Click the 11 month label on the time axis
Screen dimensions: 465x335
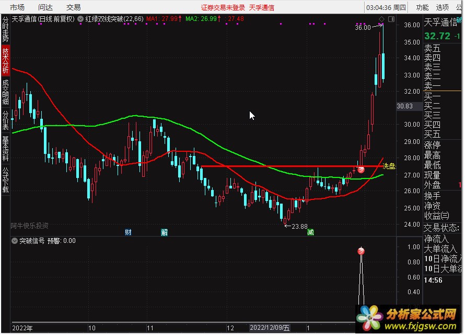tap(150, 328)
